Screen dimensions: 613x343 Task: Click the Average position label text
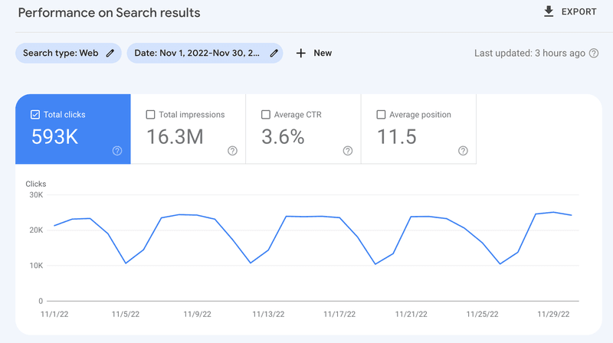420,115
